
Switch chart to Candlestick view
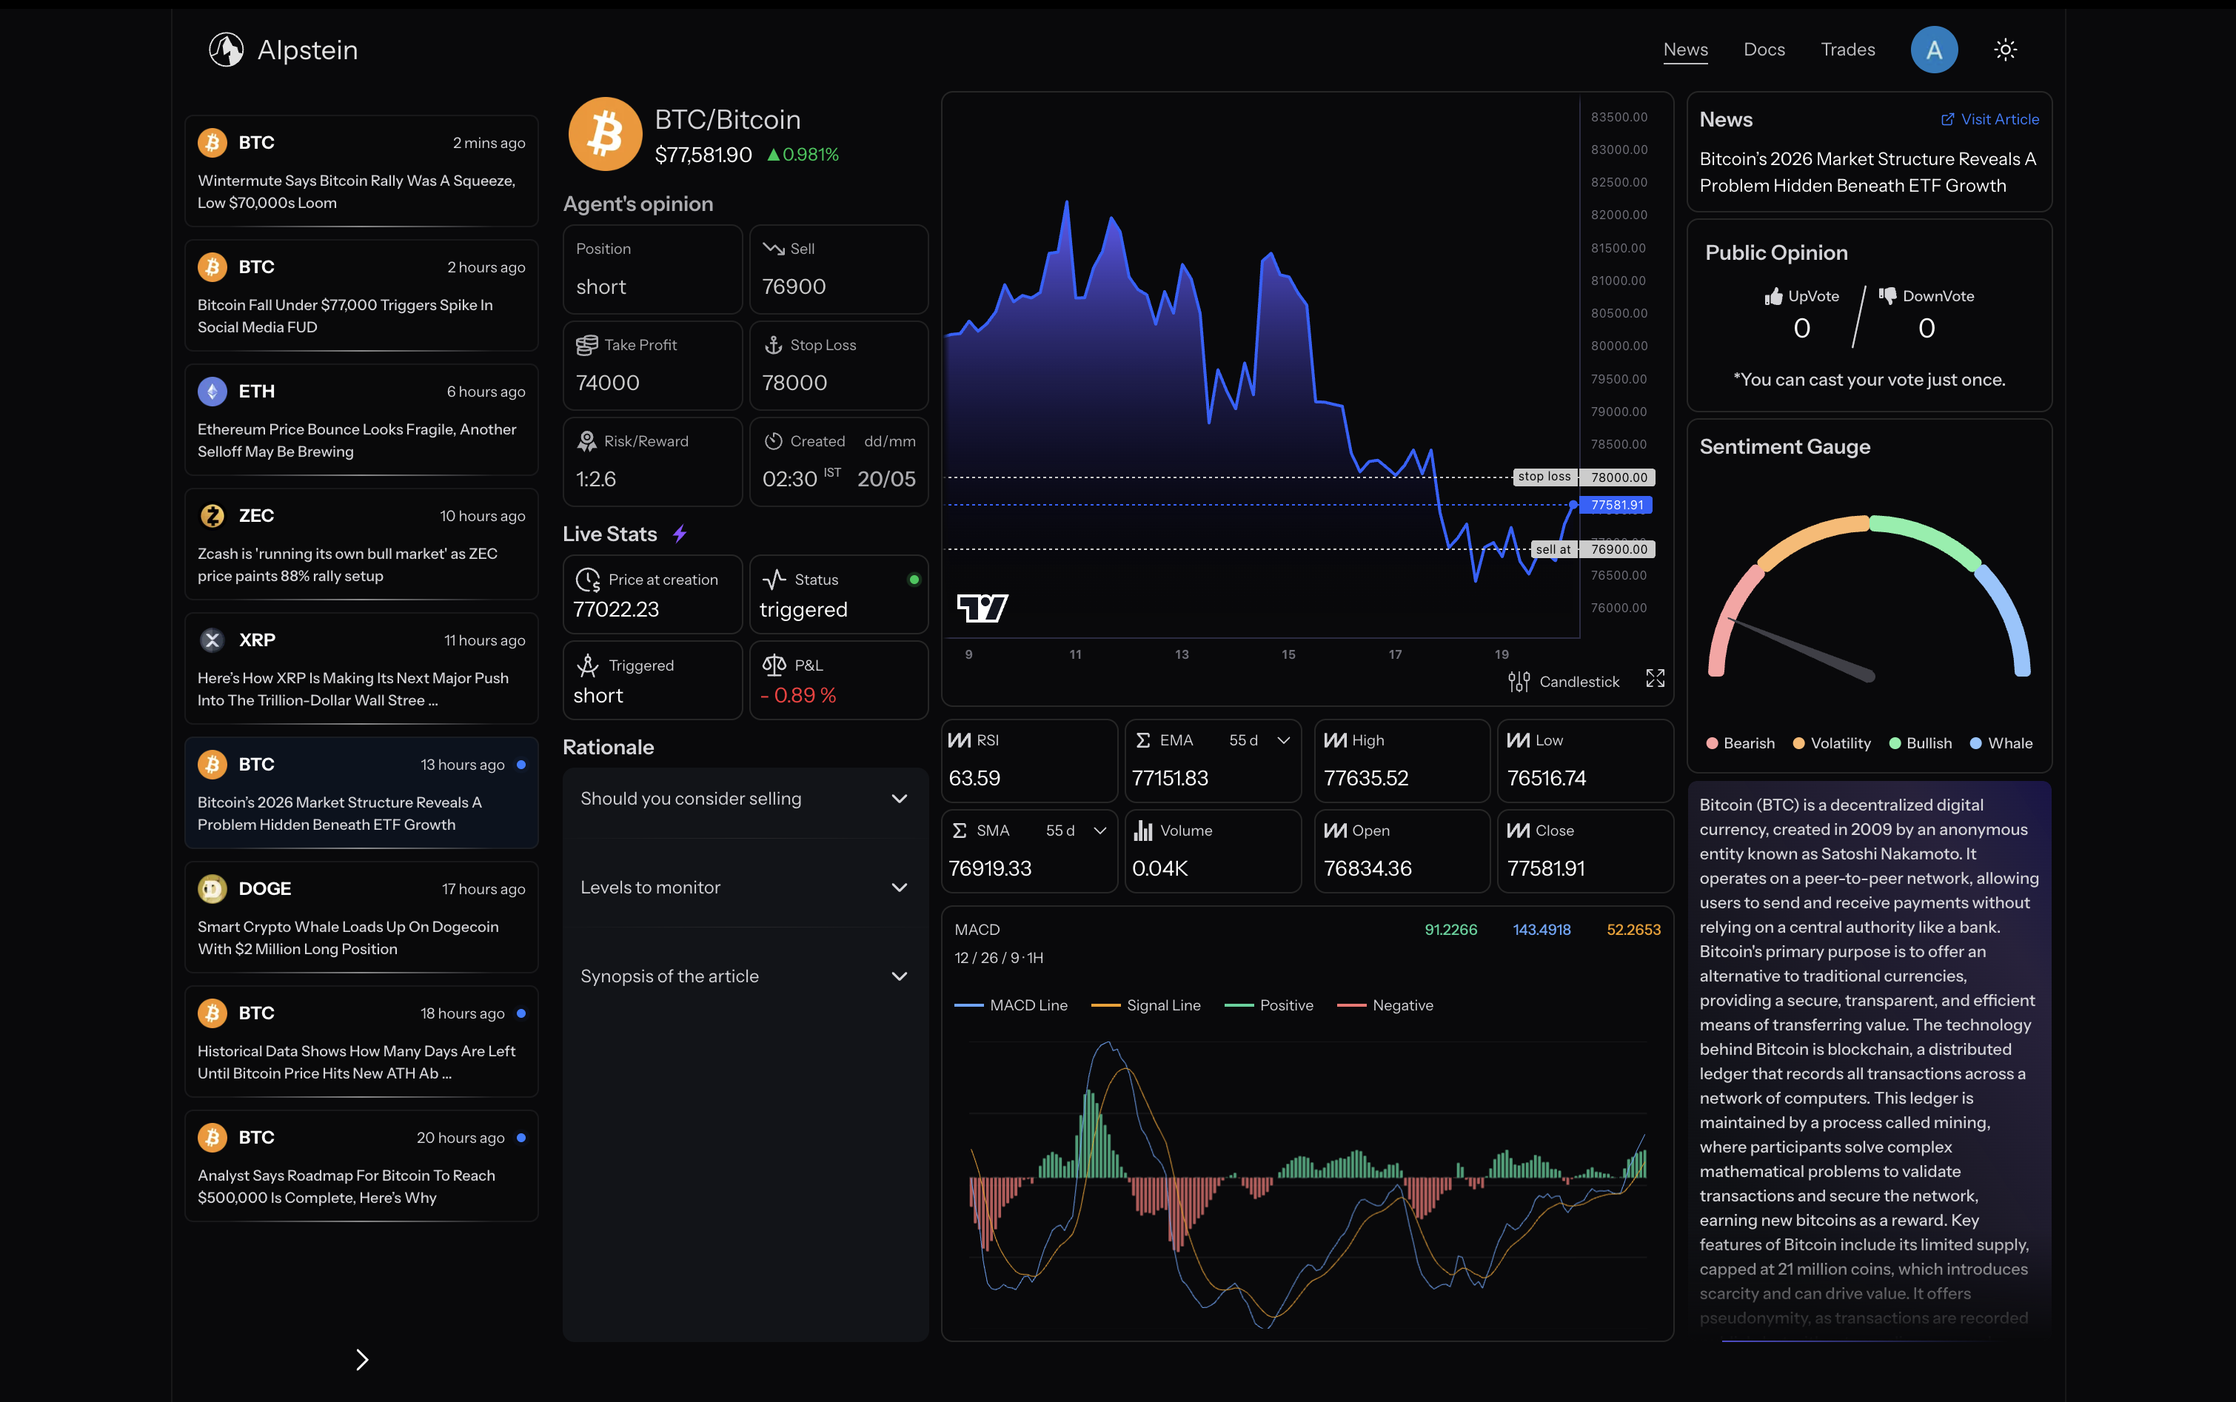1564,682
